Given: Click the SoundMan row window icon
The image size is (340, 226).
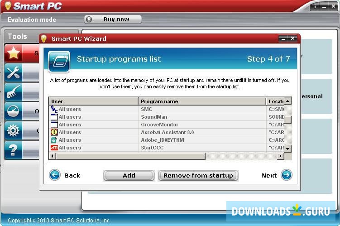Looking at the screenshot, I should (54, 117).
